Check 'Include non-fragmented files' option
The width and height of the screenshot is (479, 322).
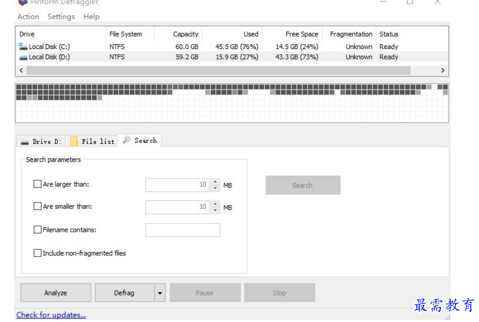click(x=37, y=253)
